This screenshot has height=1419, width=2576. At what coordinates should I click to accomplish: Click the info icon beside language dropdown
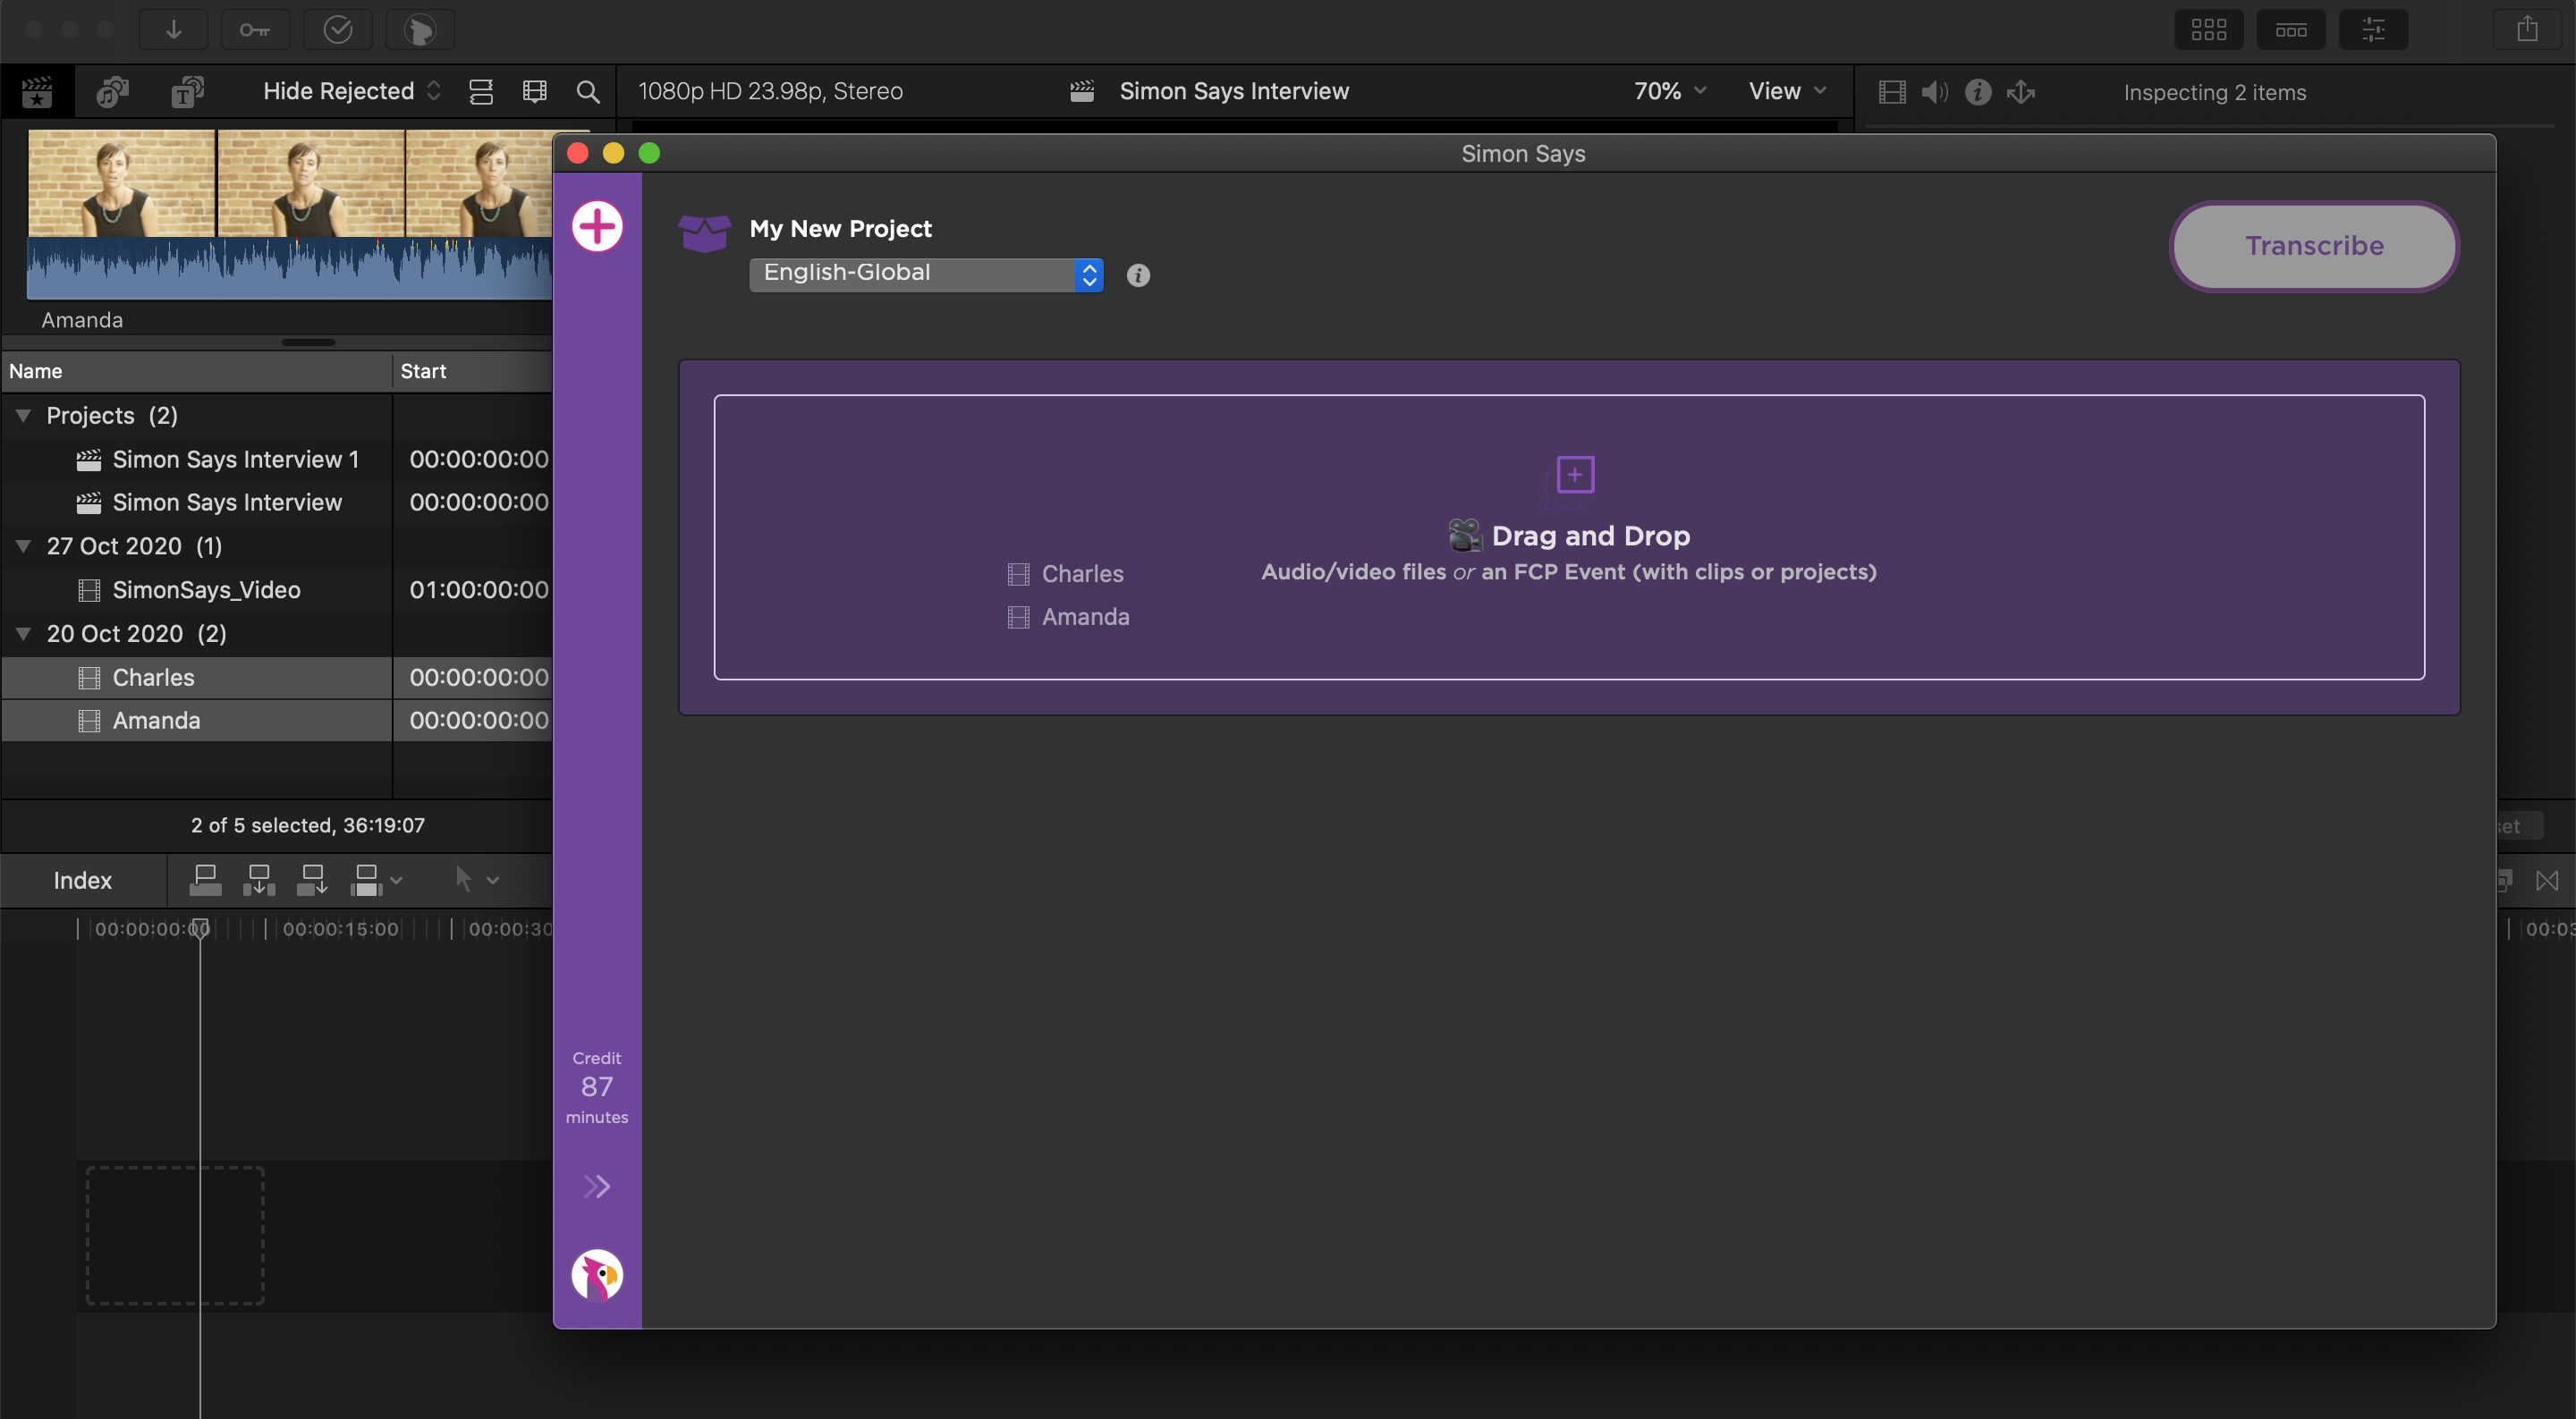[x=1138, y=275]
